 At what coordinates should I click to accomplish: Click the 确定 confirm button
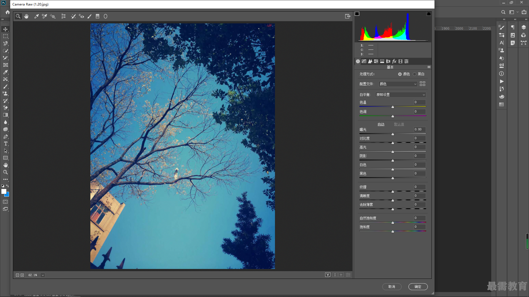tap(418, 287)
